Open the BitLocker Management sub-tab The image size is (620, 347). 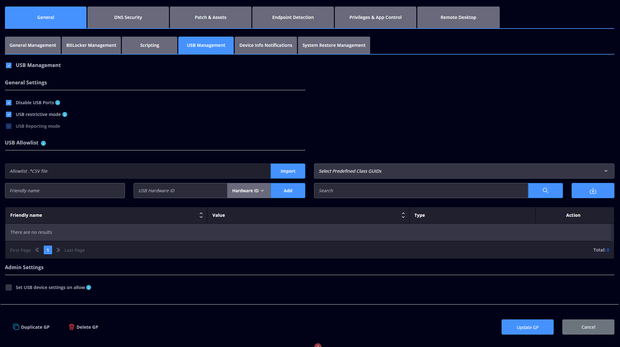[x=91, y=45]
